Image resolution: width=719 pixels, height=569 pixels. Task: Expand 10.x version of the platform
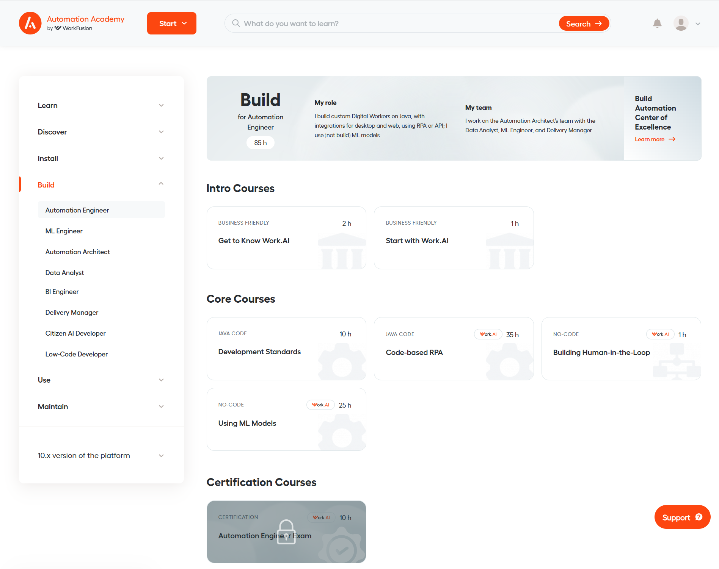(101, 455)
